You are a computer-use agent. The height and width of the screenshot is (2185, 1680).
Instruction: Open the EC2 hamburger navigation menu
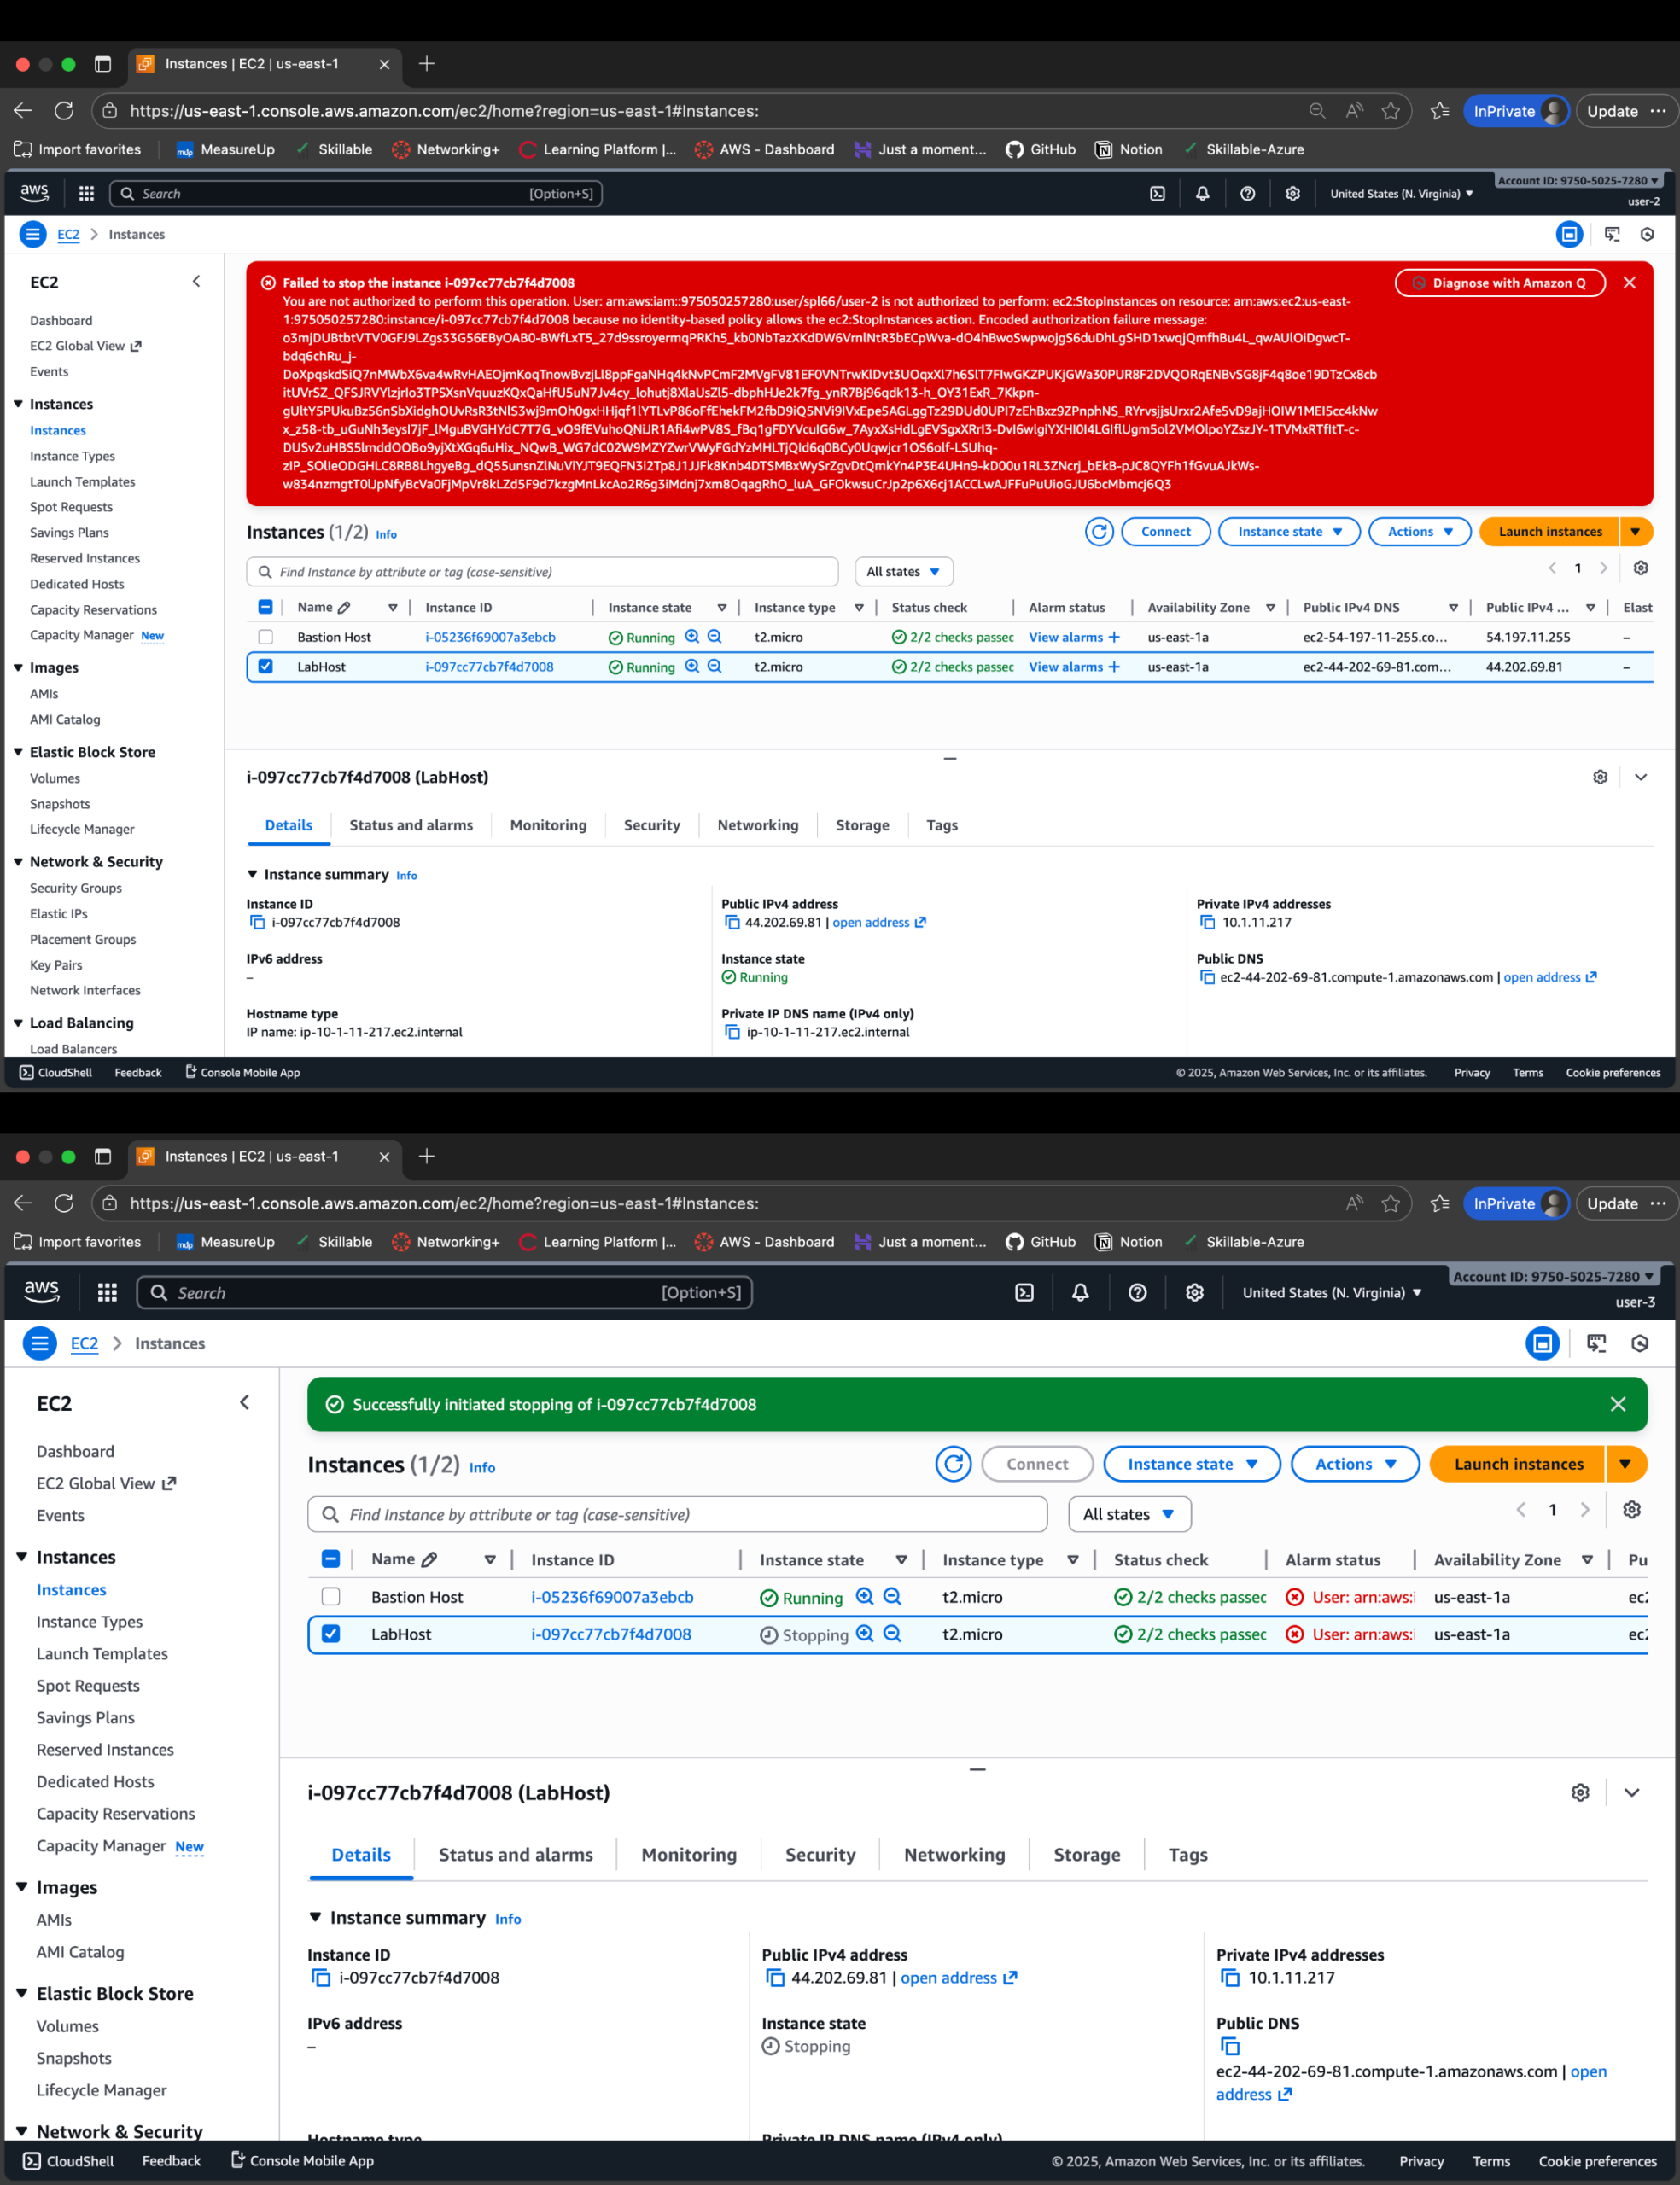33,234
